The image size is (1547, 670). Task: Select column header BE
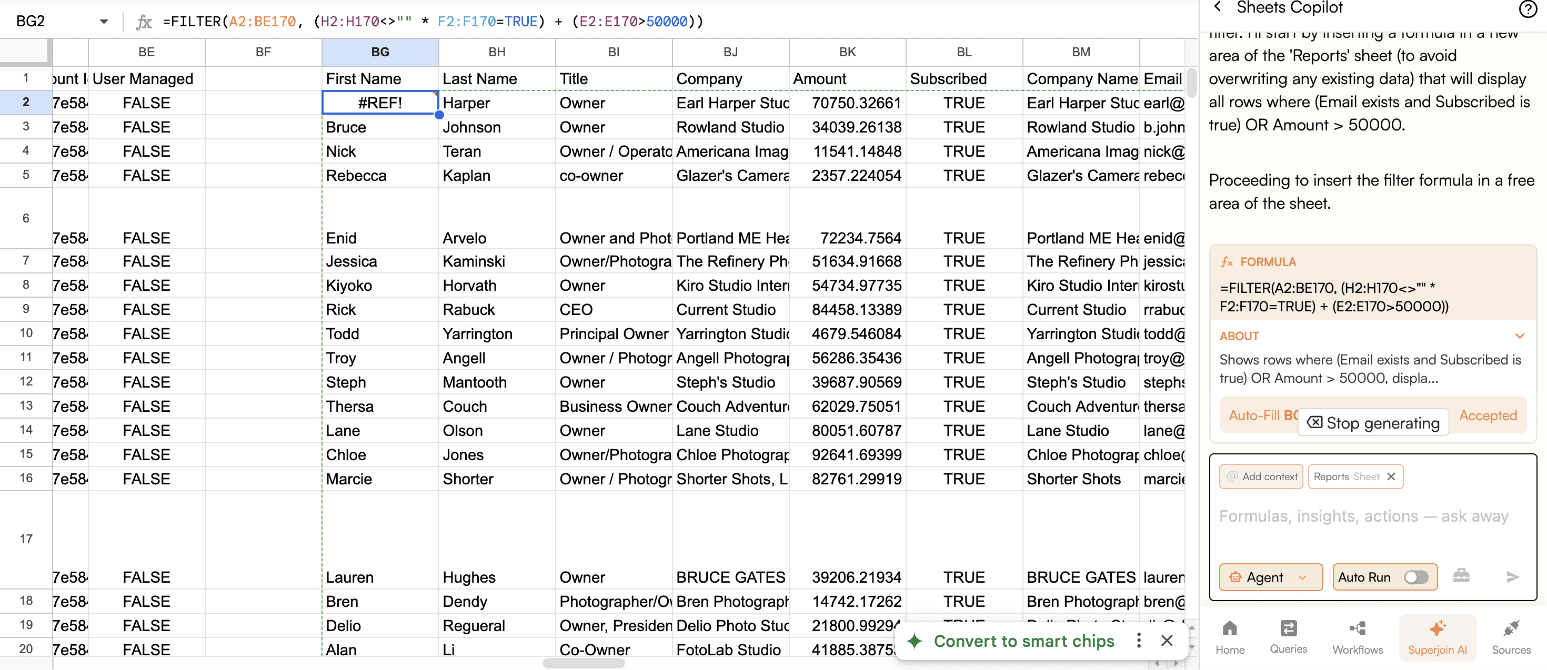tap(146, 52)
